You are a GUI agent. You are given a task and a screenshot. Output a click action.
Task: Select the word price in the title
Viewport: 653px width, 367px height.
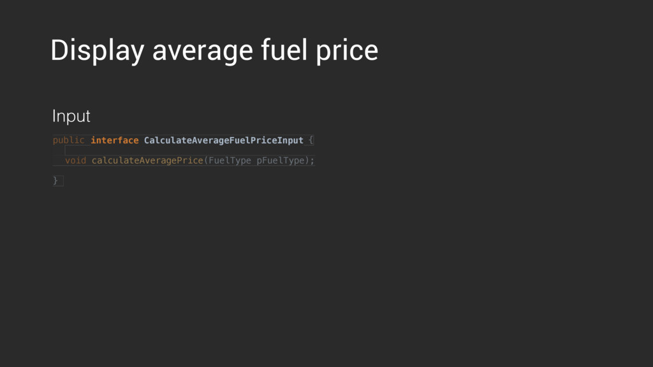pyautogui.click(x=347, y=52)
